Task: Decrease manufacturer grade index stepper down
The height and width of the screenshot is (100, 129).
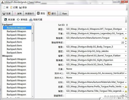Action: tap(126, 43)
